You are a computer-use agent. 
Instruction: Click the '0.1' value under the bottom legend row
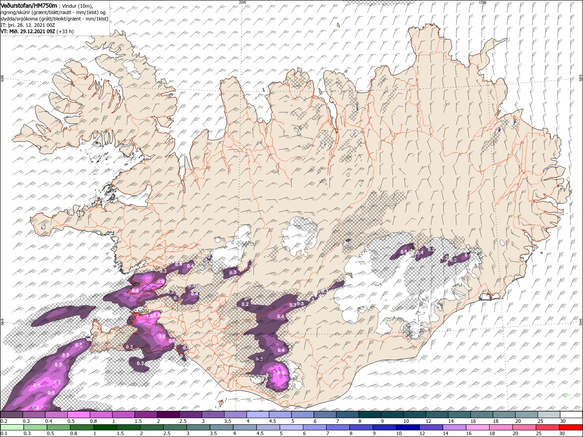(x=4, y=434)
